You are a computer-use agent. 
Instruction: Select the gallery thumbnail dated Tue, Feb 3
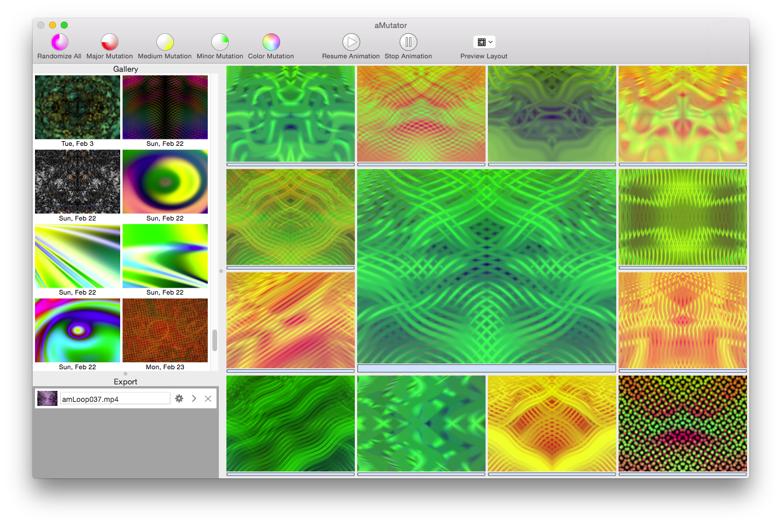[x=78, y=107]
